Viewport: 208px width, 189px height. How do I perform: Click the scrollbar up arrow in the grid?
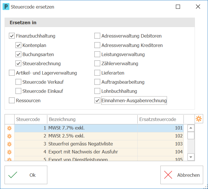coord(191,128)
